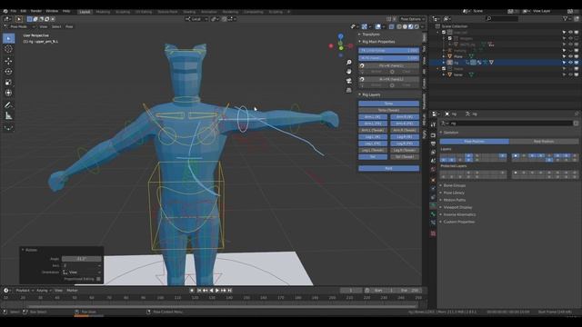The width and height of the screenshot is (582, 327).
Task: Select the Rotate tool
Action: click(8, 72)
